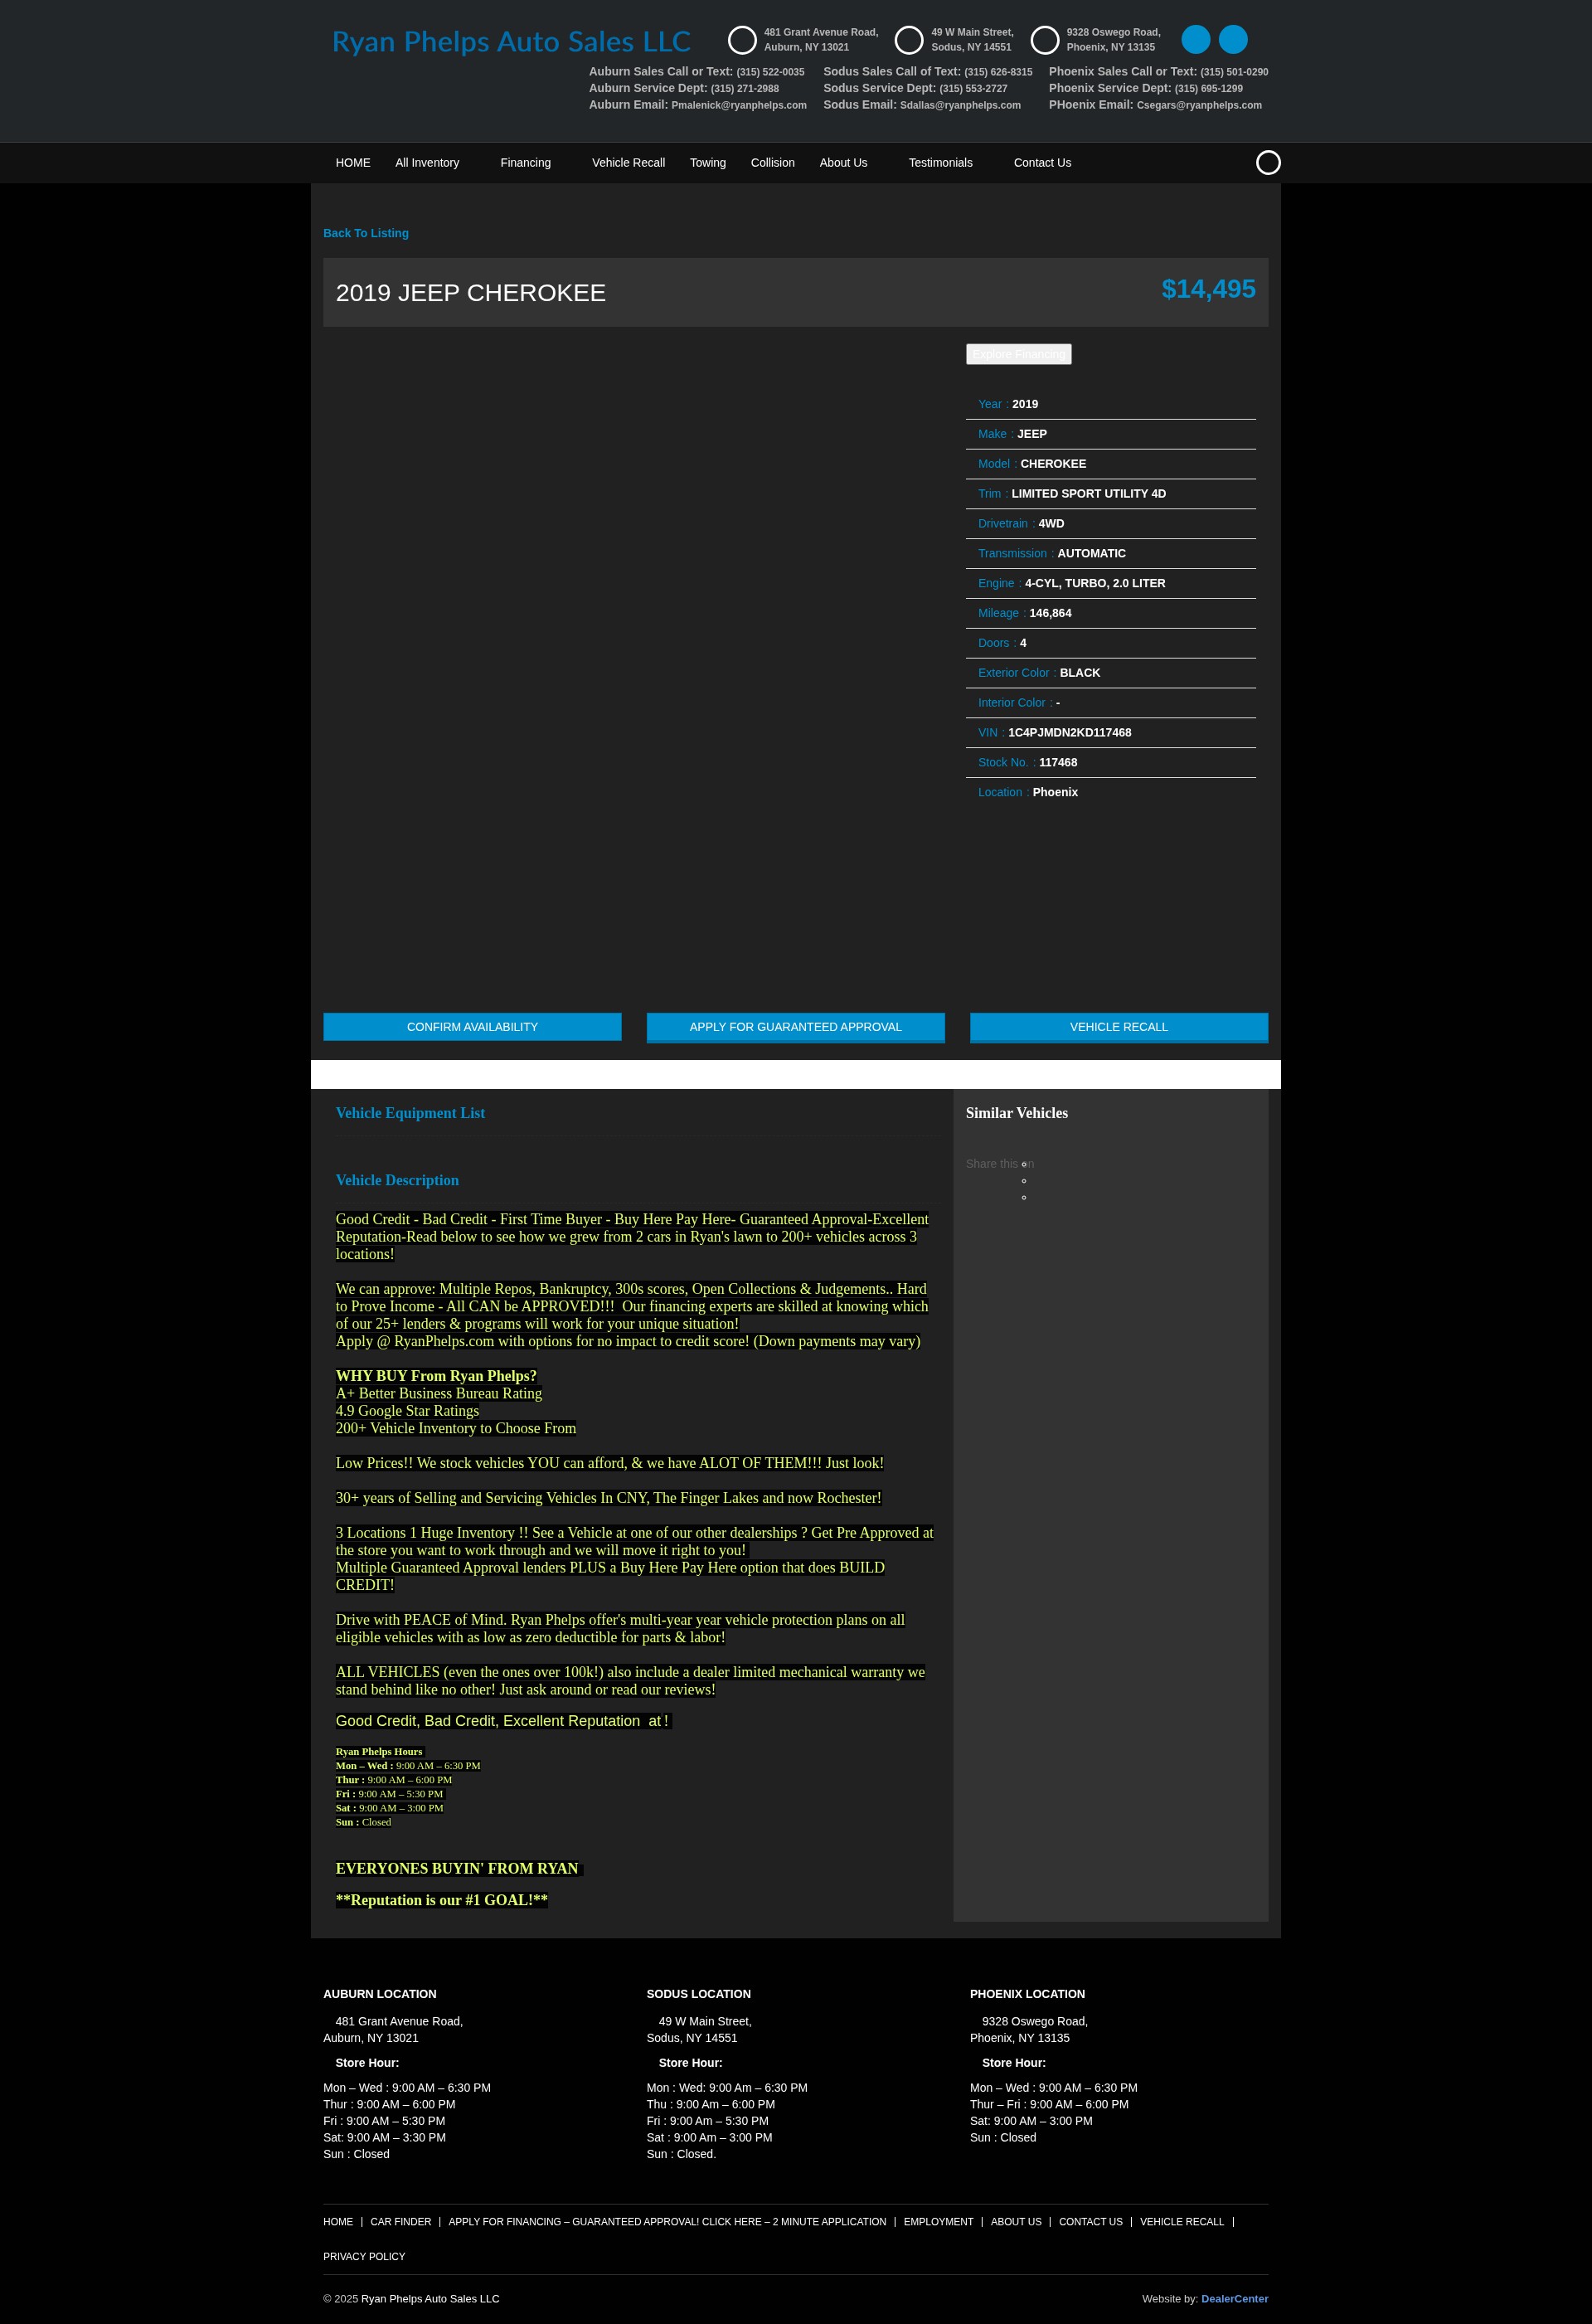
Task: Click the 2019 JEEP CHEROKEE title
Action: coord(471,293)
